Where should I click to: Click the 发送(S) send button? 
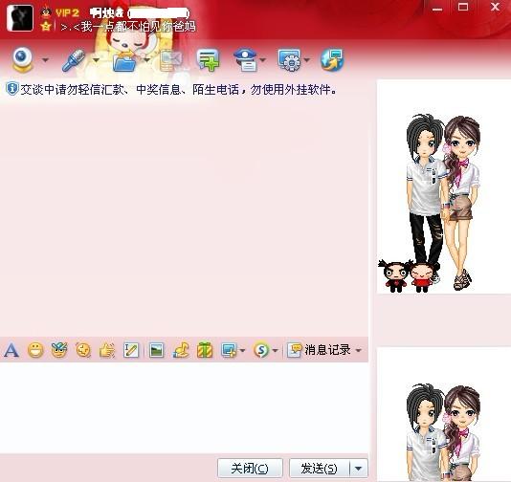[x=320, y=469]
